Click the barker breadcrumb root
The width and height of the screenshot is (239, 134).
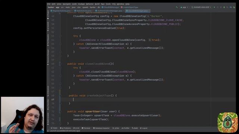click(51, 7)
